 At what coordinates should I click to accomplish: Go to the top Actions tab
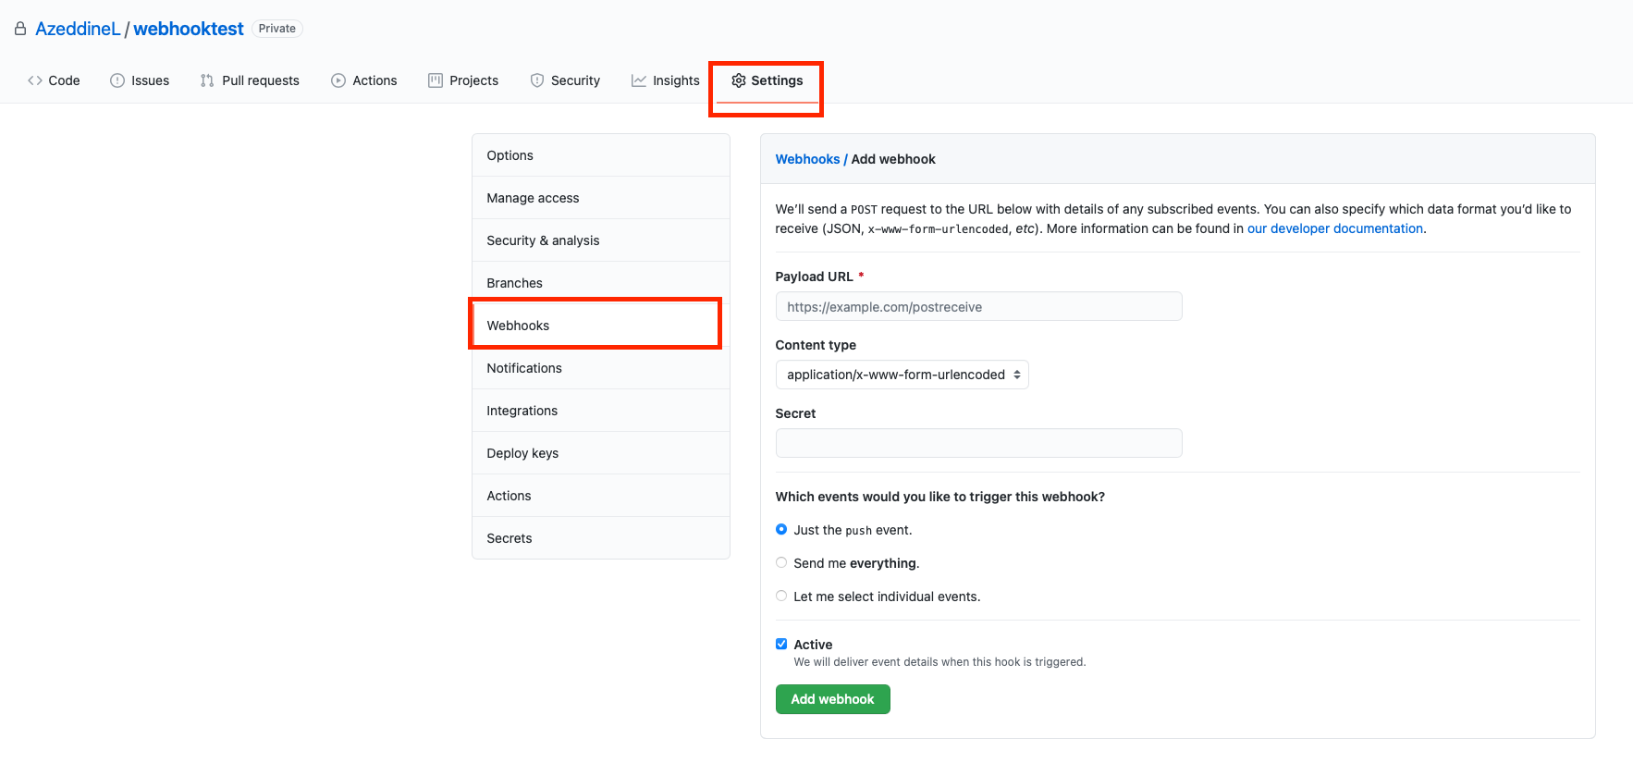click(x=364, y=80)
